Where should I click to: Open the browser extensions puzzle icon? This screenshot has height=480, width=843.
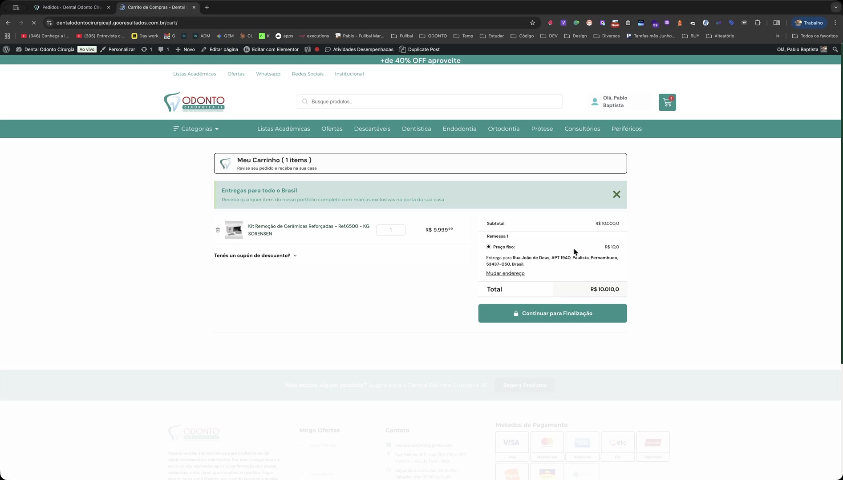(x=758, y=23)
